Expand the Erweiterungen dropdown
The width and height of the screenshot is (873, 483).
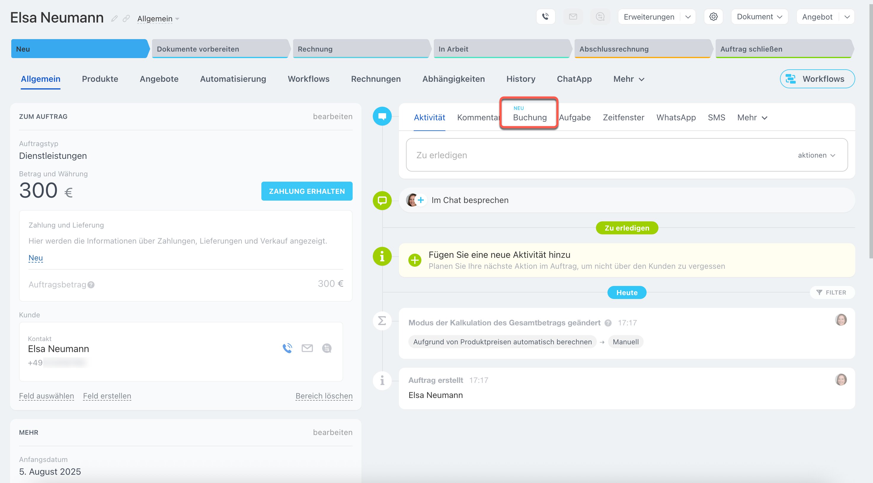(x=687, y=17)
